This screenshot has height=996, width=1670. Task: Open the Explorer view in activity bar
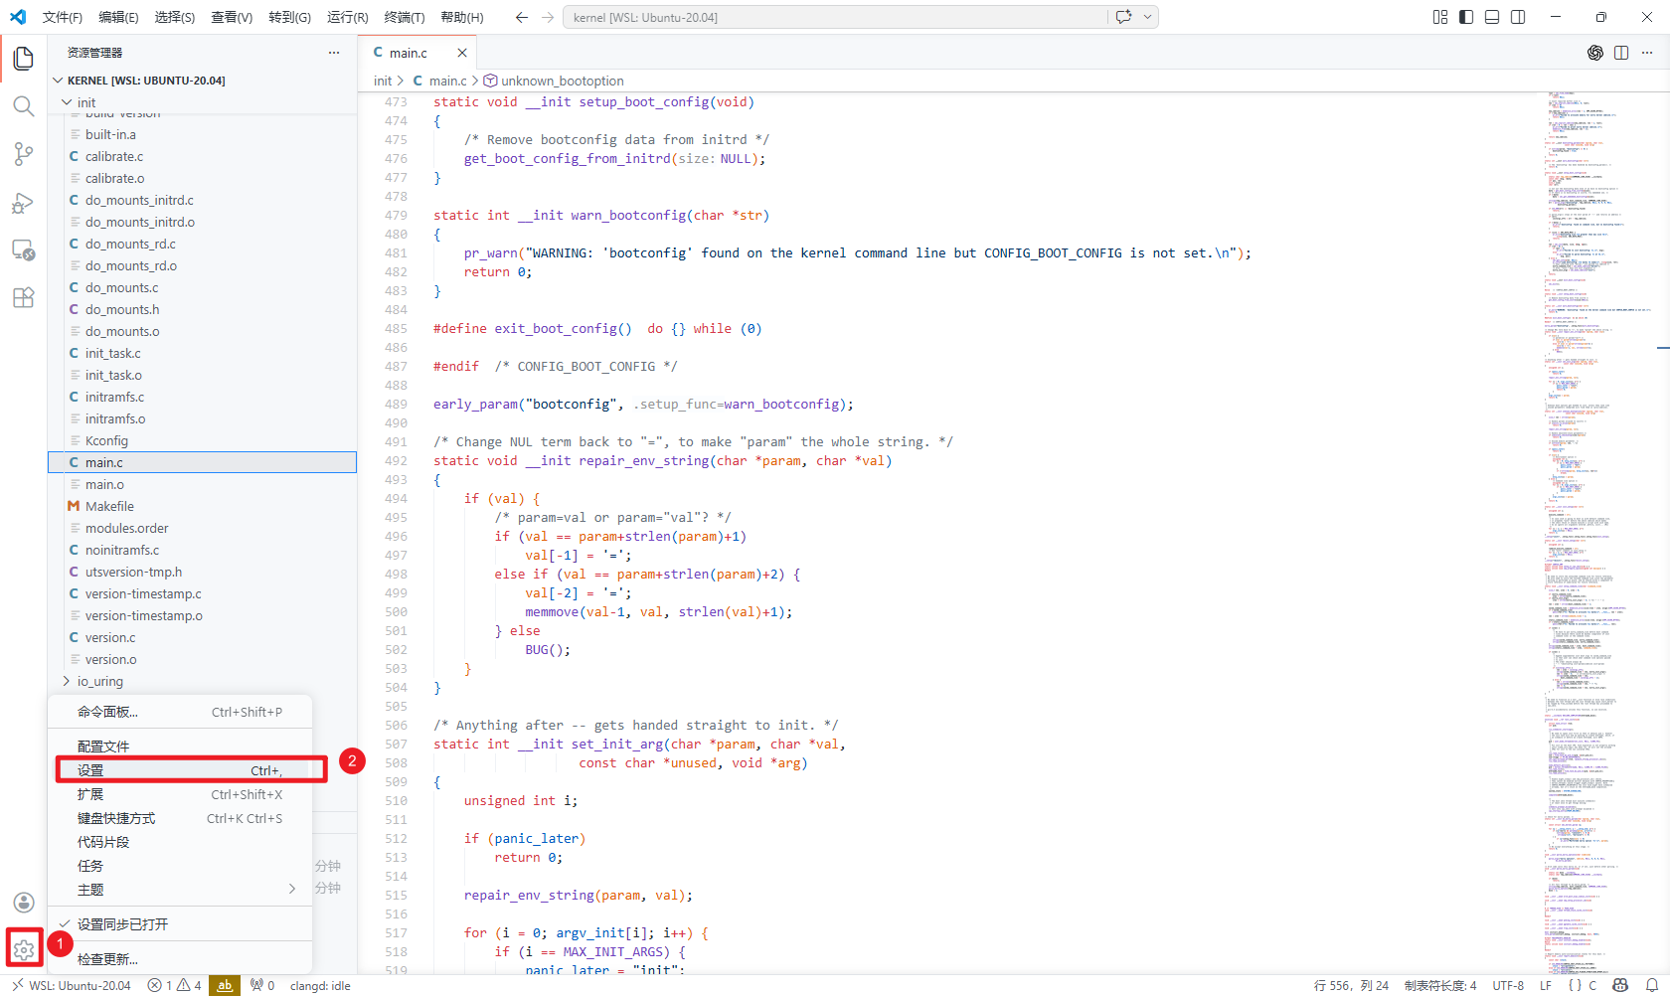pyautogui.click(x=24, y=59)
